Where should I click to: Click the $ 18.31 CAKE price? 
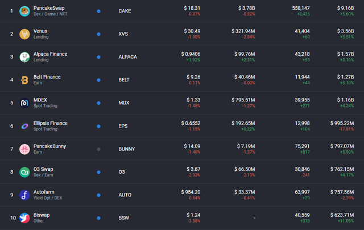(192, 8)
